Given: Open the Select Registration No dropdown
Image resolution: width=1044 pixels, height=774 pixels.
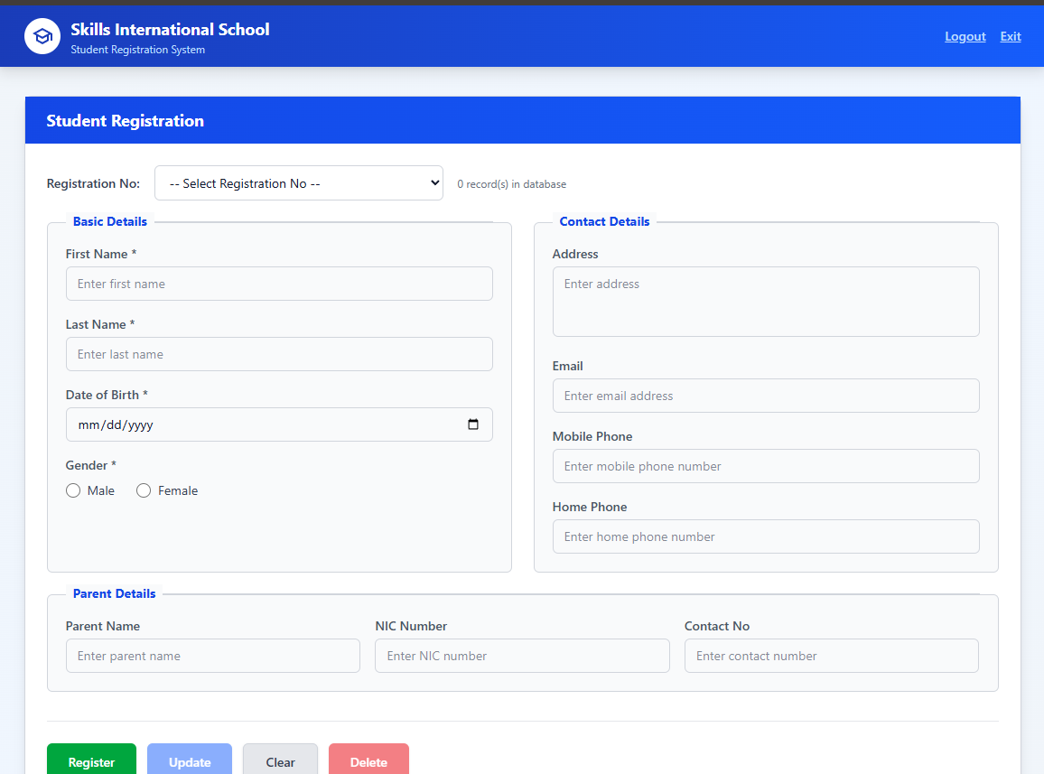Looking at the screenshot, I should (299, 183).
